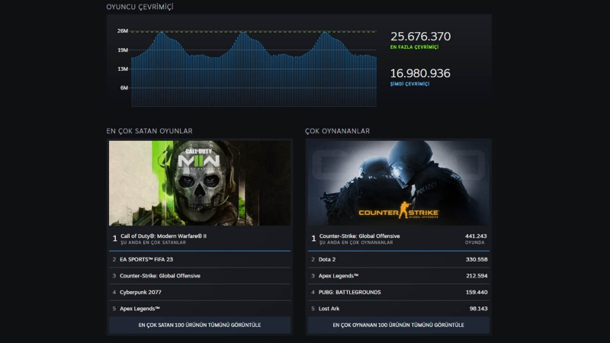The width and height of the screenshot is (610, 343).
Task: Open Apex Legends in top sellers list
Action: pos(140,308)
